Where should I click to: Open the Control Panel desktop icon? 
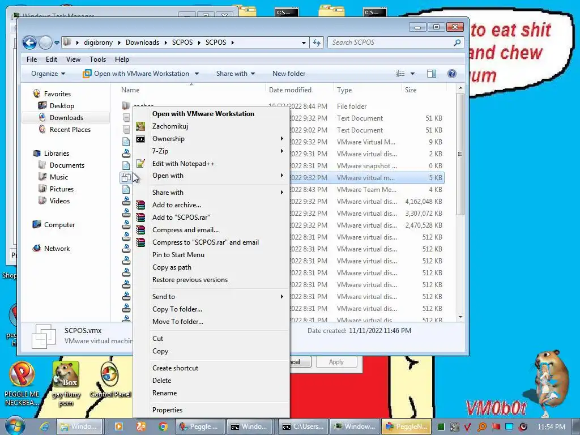coord(110,380)
